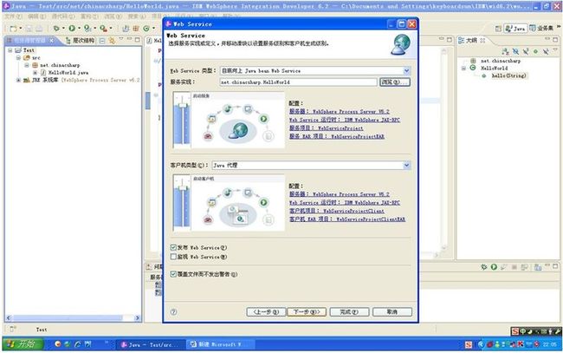This screenshot has height=353, width=563.
Task: Click the New wizard icon in main toolbar
Action: [13, 29]
